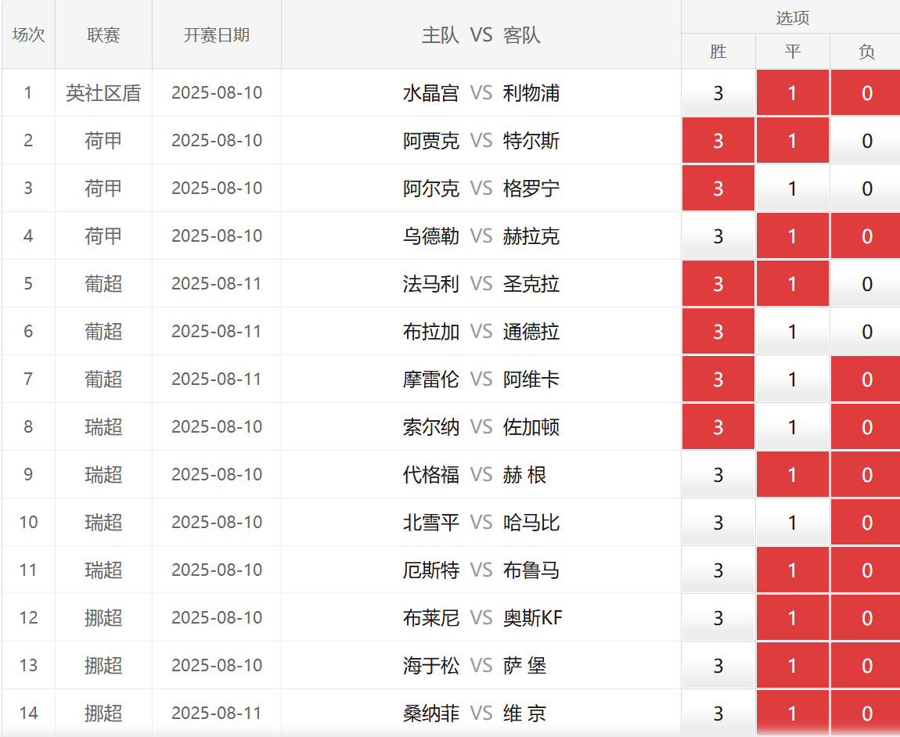This screenshot has height=737, width=900.
Task: Toggle loss option 0 for 摩雷伦 VS 阿维卡
Action: pyautogui.click(x=866, y=379)
